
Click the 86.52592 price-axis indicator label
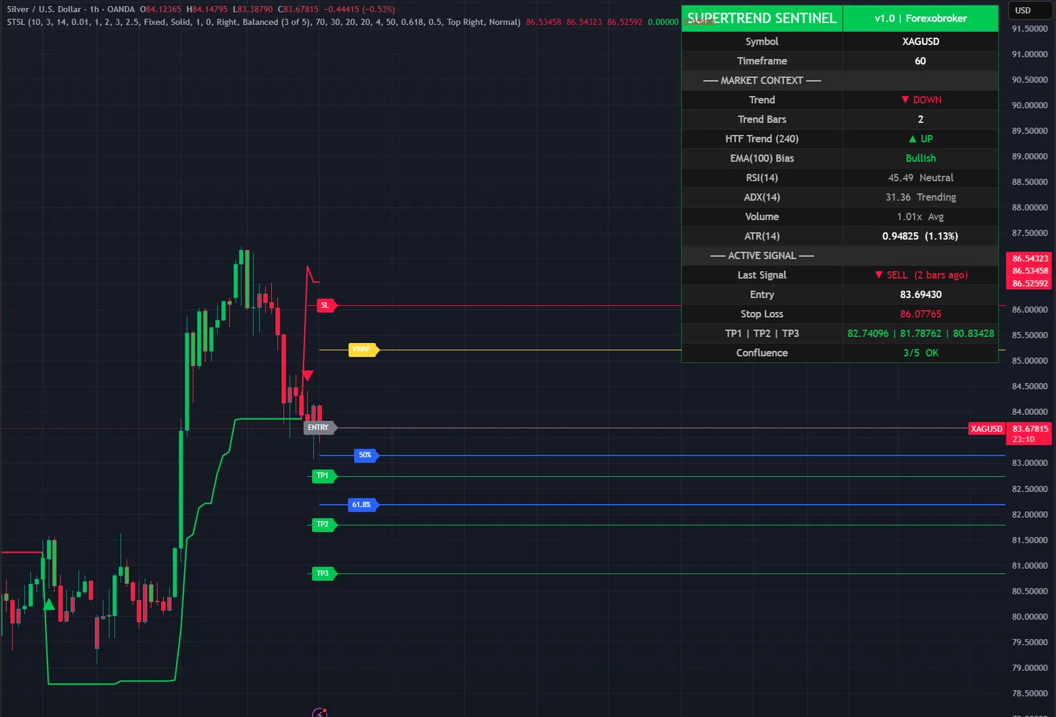click(x=1030, y=284)
